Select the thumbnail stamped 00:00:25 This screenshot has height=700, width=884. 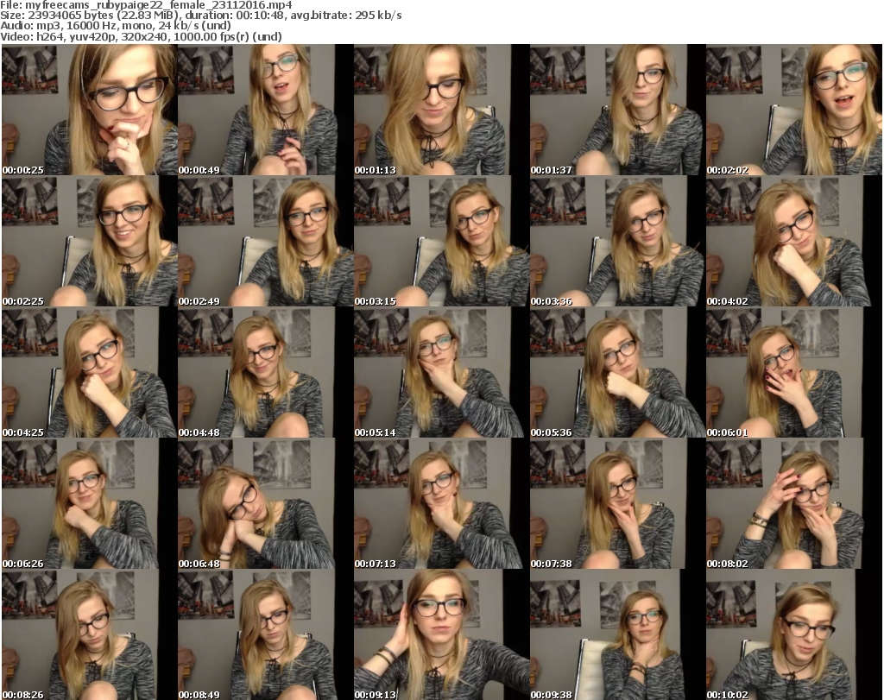click(x=90, y=110)
